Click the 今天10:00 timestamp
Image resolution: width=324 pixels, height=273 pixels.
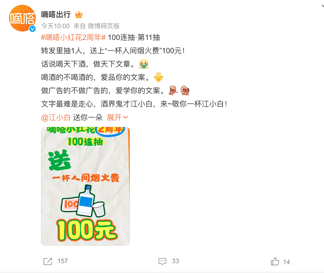tap(55, 26)
